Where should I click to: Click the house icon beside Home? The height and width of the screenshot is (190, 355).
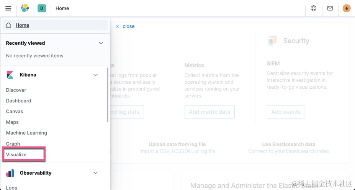coord(8,25)
